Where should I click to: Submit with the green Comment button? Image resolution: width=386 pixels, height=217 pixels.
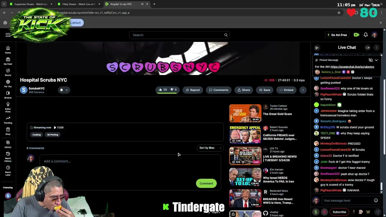[206, 183]
